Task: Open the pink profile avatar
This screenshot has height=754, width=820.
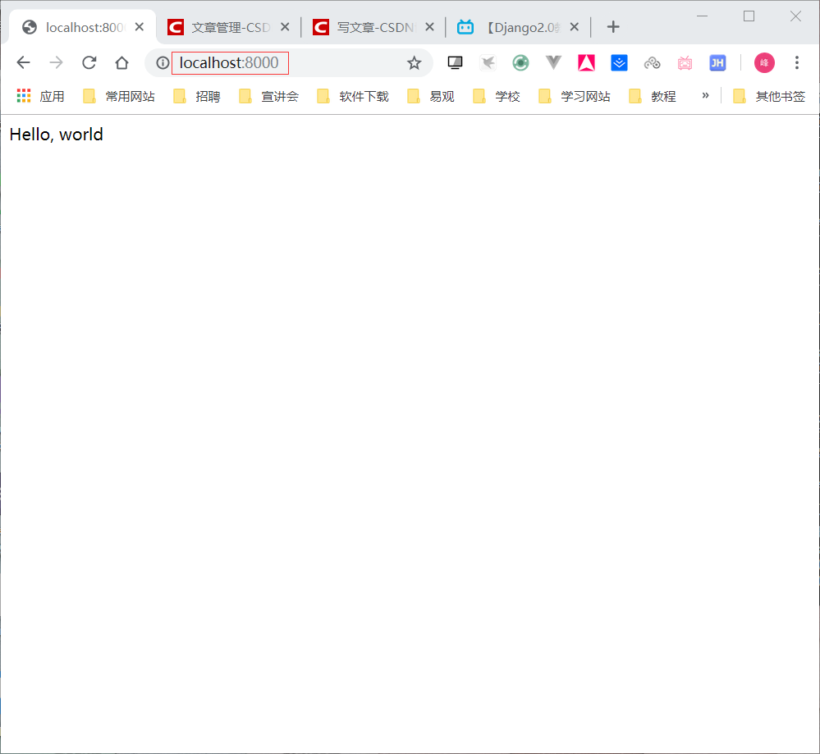Action: pyautogui.click(x=764, y=62)
